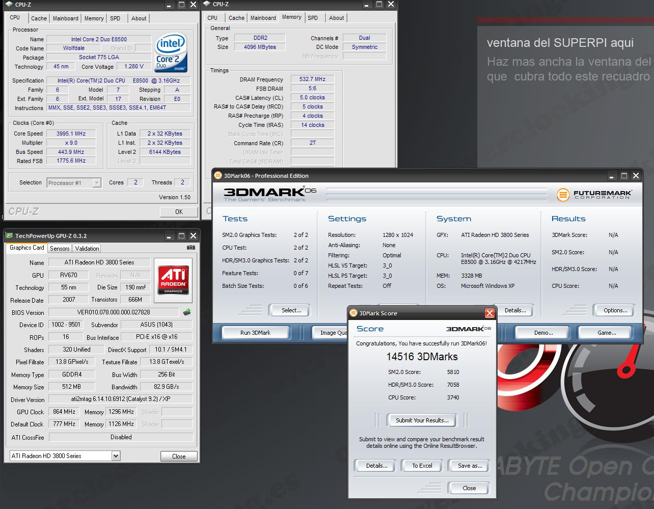Close the 3DMark Score dialog via red X
The height and width of the screenshot is (509, 654).
(489, 313)
